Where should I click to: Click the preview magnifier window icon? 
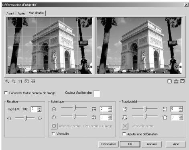[183, 81]
